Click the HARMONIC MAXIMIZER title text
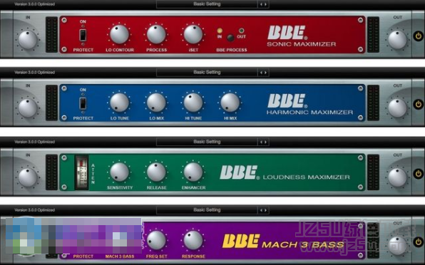The width and height of the screenshot is (425, 265). (x=309, y=113)
